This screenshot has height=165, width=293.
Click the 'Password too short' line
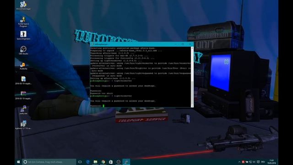[x=102, y=93]
